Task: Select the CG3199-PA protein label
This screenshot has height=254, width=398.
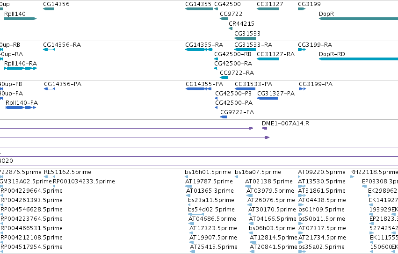Action: tap(316, 84)
